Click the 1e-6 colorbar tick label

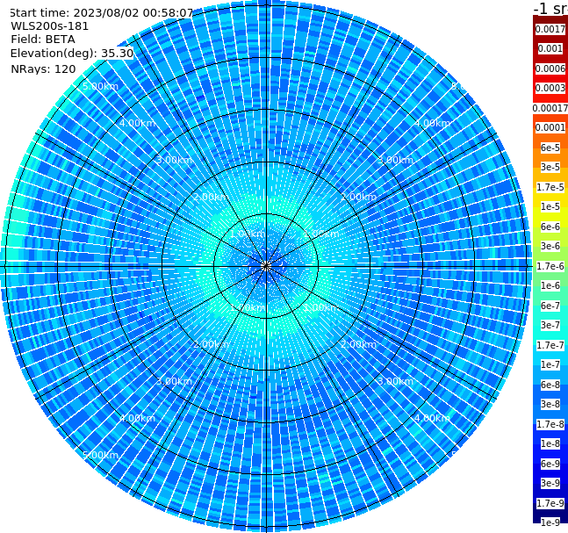pyautogui.click(x=550, y=285)
